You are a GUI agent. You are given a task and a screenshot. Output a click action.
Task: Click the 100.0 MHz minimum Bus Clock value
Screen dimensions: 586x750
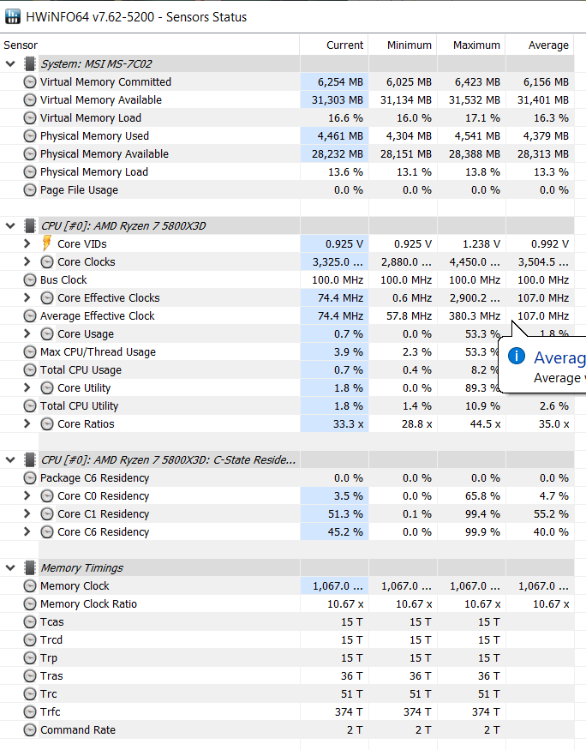(406, 280)
